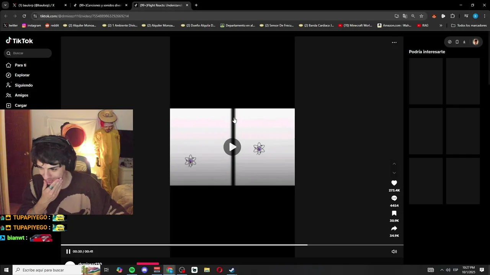Open the Siguiendo feed
Image resolution: width=490 pixels, height=275 pixels.
point(24,85)
